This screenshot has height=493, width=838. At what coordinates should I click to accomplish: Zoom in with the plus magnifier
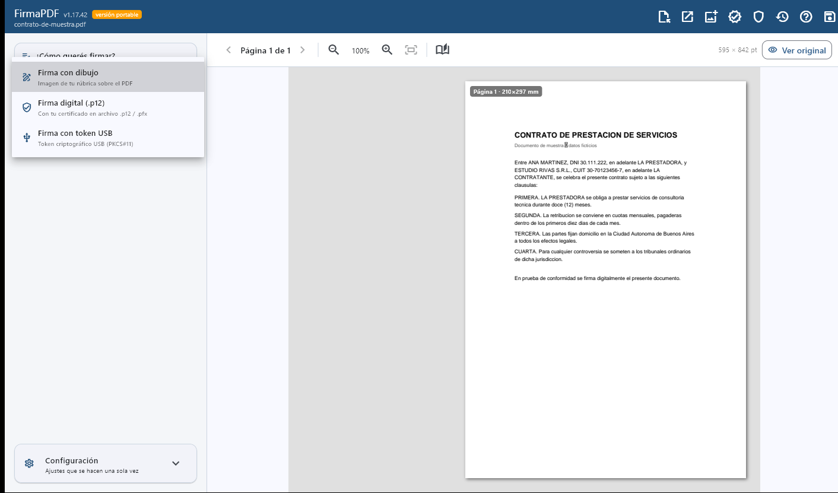click(x=387, y=50)
